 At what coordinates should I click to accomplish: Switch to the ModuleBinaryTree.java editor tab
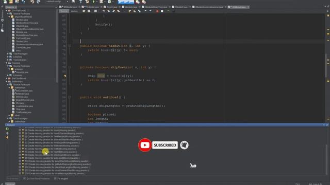click(156, 7)
